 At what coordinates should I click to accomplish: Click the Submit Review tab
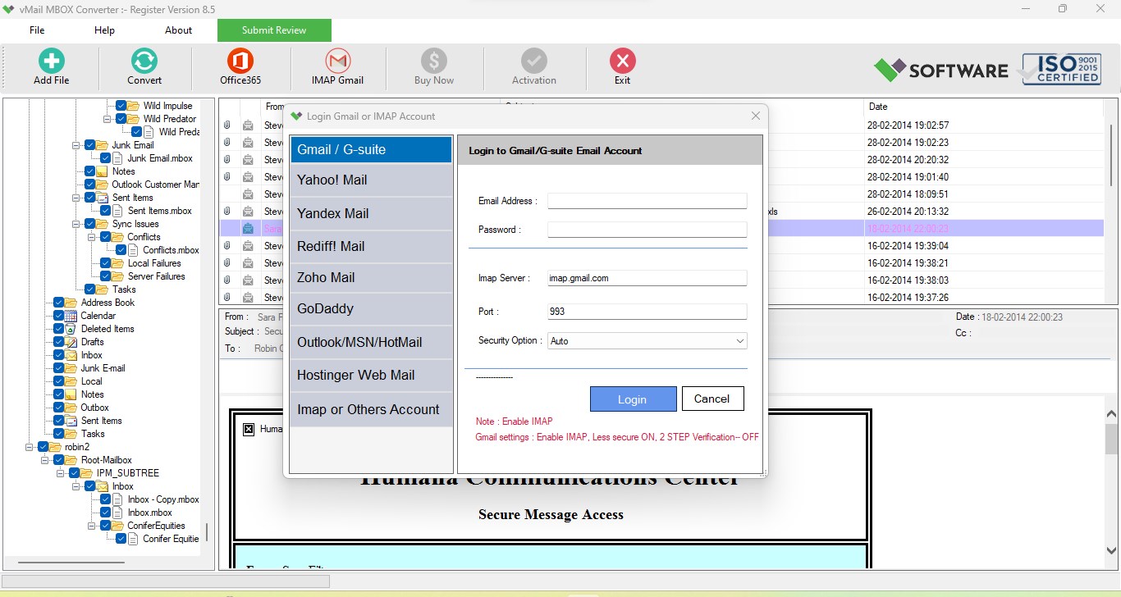[274, 30]
